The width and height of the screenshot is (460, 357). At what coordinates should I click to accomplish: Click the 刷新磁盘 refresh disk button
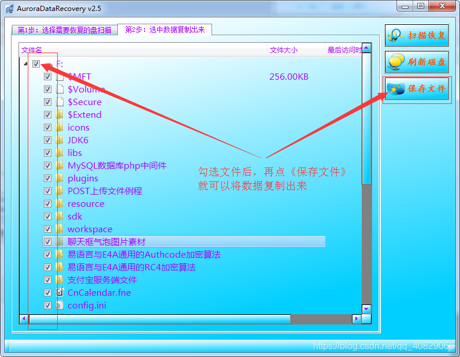point(417,62)
